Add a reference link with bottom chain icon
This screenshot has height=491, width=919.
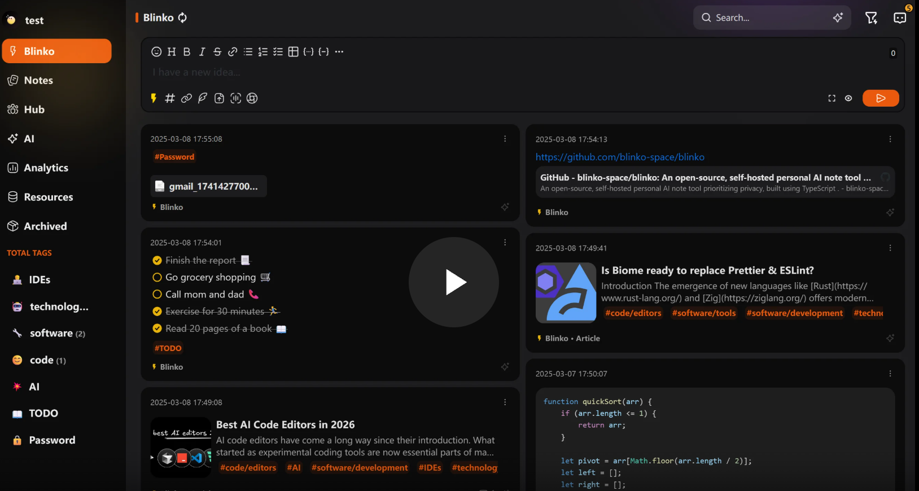(186, 98)
